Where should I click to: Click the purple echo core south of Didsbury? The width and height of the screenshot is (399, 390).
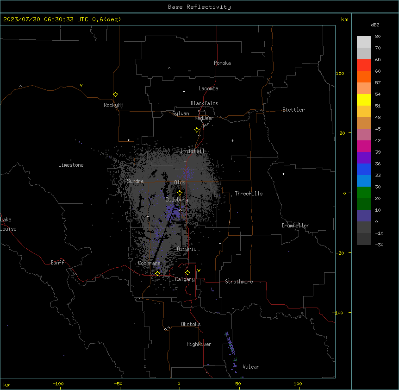click(x=174, y=212)
